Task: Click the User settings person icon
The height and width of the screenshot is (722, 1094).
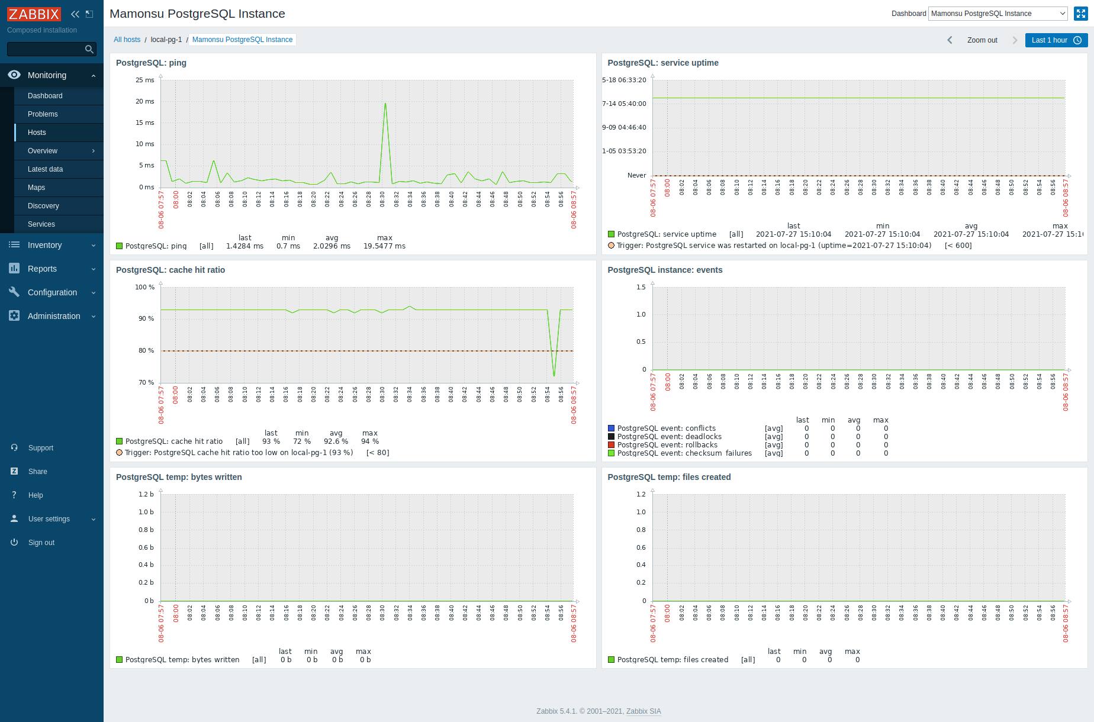Action: (x=14, y=518)
